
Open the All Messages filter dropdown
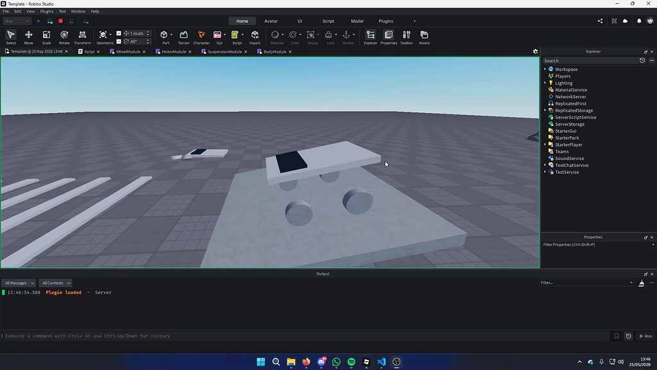(19, 283)
